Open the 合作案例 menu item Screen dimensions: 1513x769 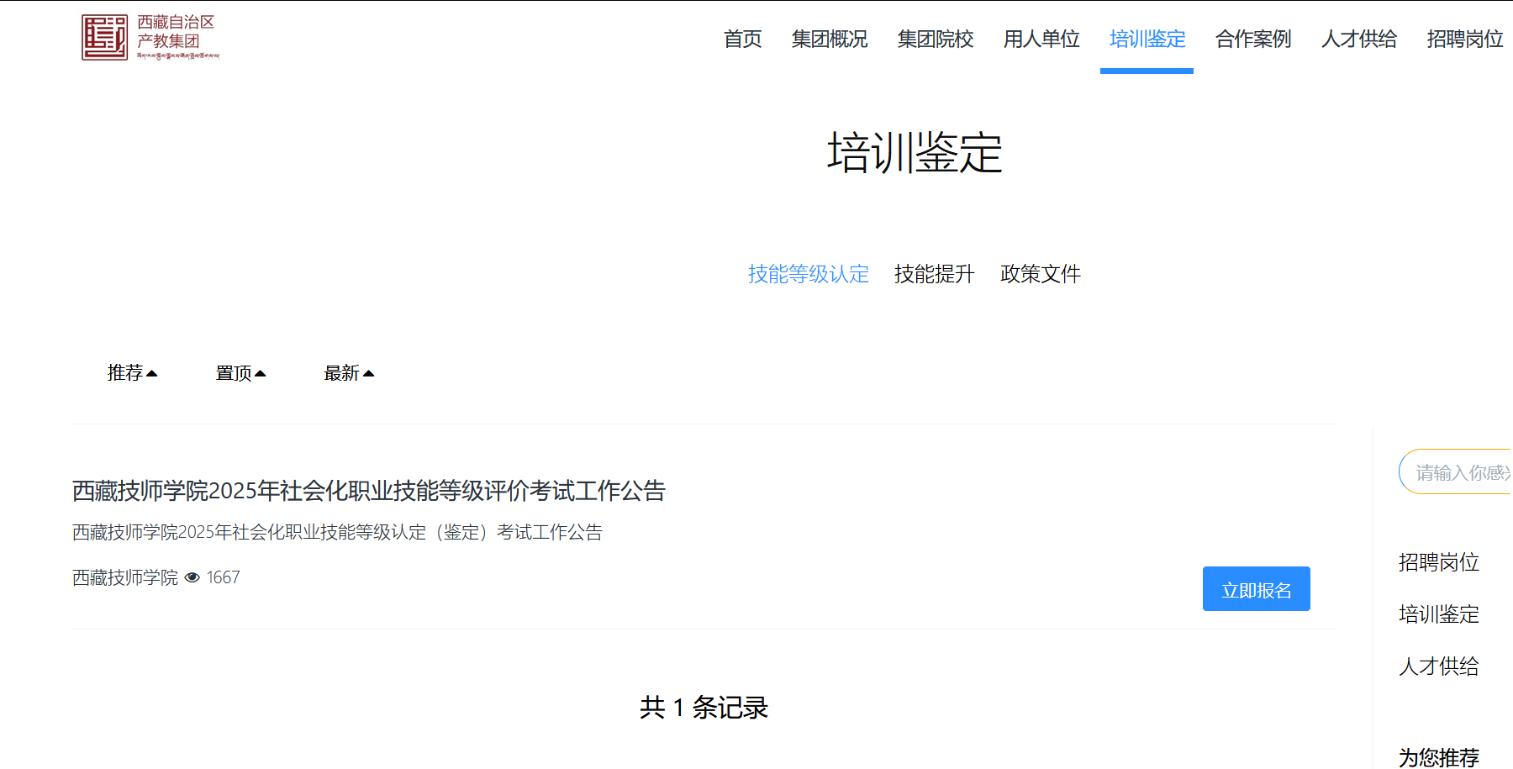[x=1252, y=39]
